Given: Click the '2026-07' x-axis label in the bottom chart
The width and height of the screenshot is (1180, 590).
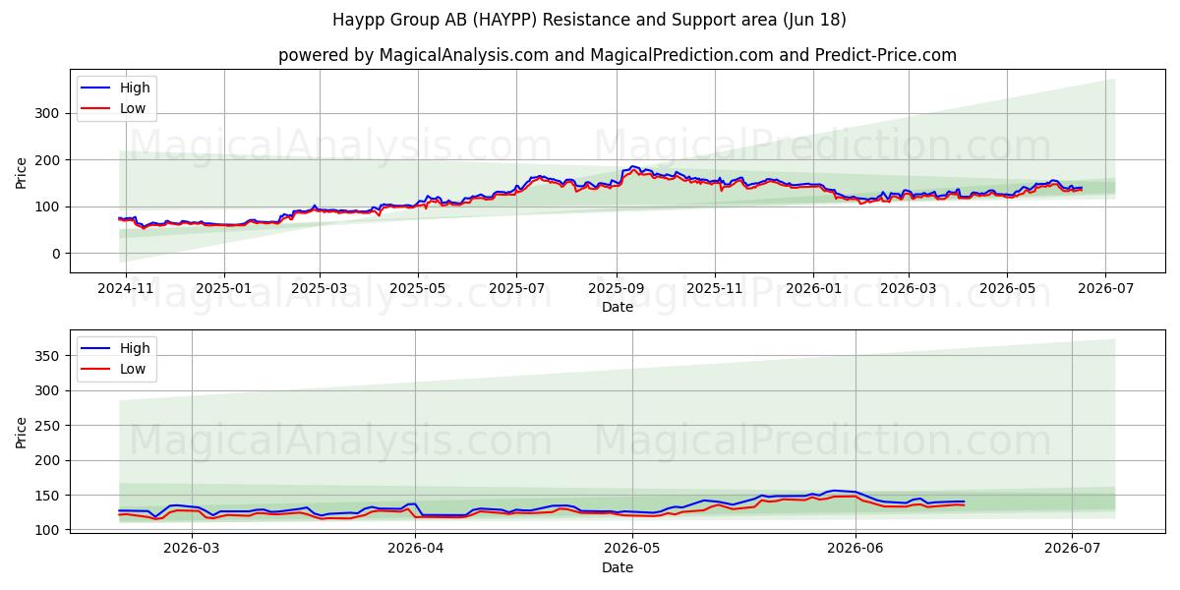Looking at the screenshot, I should (1071, 551).
